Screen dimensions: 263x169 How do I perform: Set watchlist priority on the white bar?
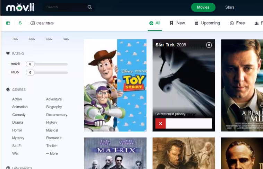click(x=189, y=123)
